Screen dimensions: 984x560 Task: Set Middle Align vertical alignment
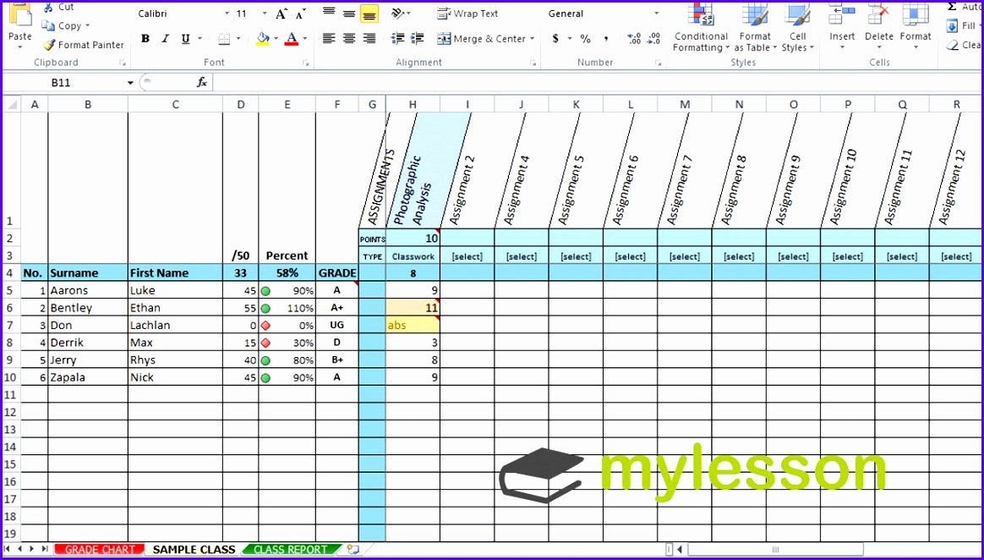tap(349, 14)
